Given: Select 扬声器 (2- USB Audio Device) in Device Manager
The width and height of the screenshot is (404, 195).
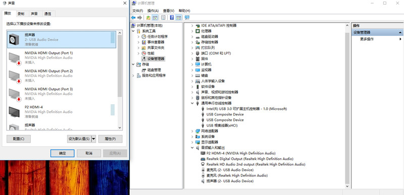Looking at the screenshot, I should (x=230, y=181).
